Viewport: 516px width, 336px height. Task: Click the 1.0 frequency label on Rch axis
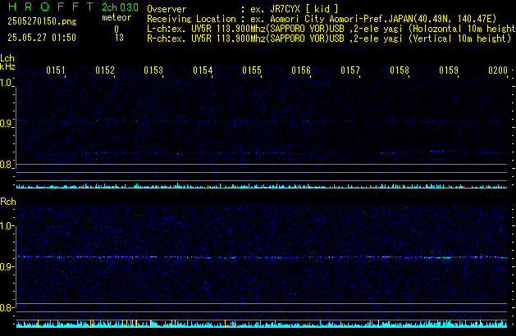[x=6, y=226]
